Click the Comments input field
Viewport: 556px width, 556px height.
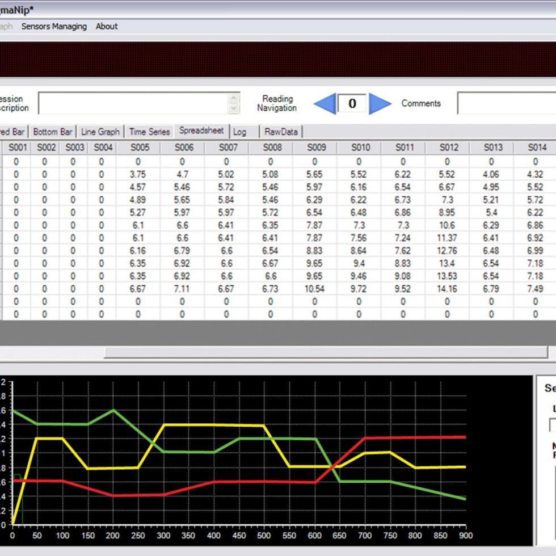pos(506,103)
